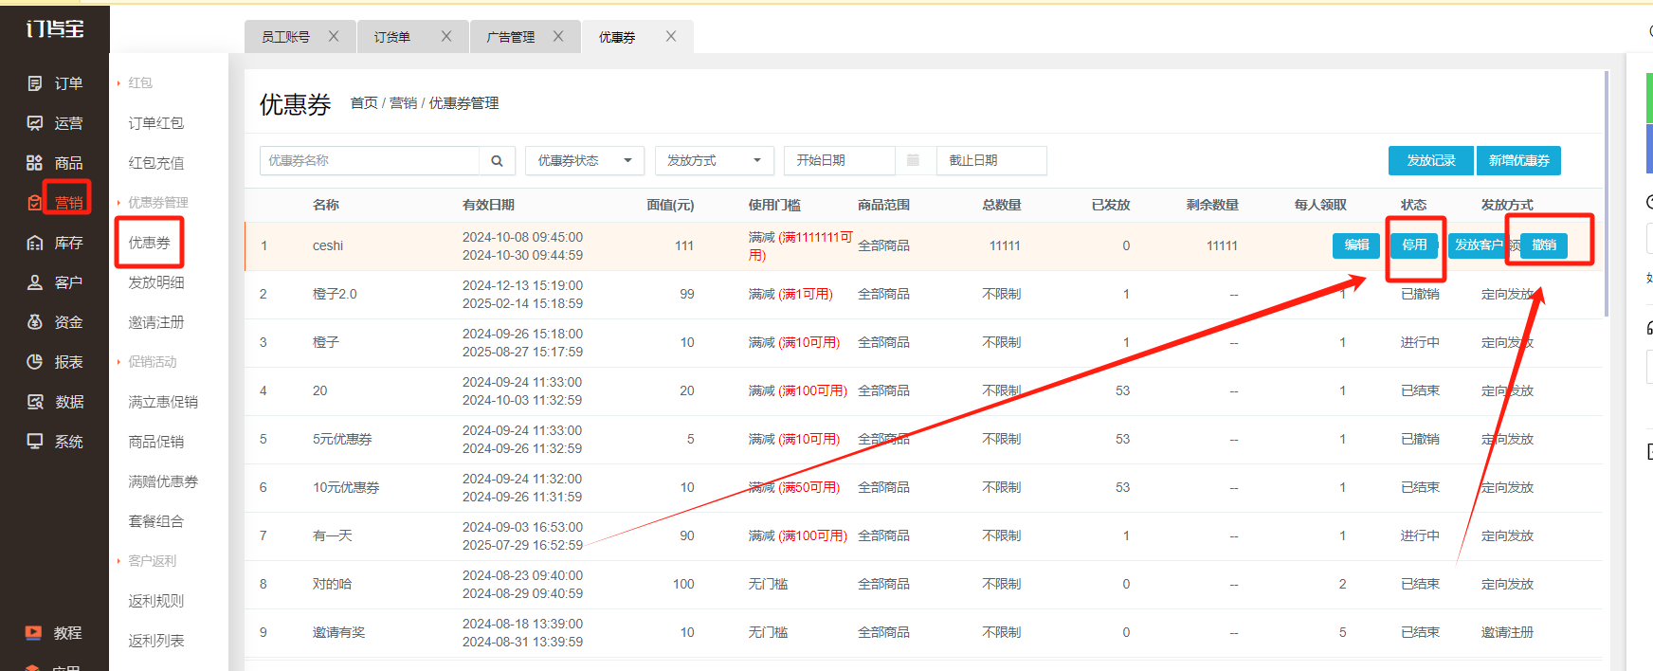Image resolution: width=1653 pixels, height=671 pixels.
Task: Open the 教程 sidebar icon
Action: click(33, 633)
